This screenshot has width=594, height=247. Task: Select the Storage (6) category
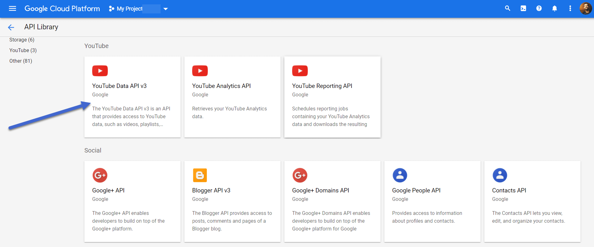click(22, 40)
